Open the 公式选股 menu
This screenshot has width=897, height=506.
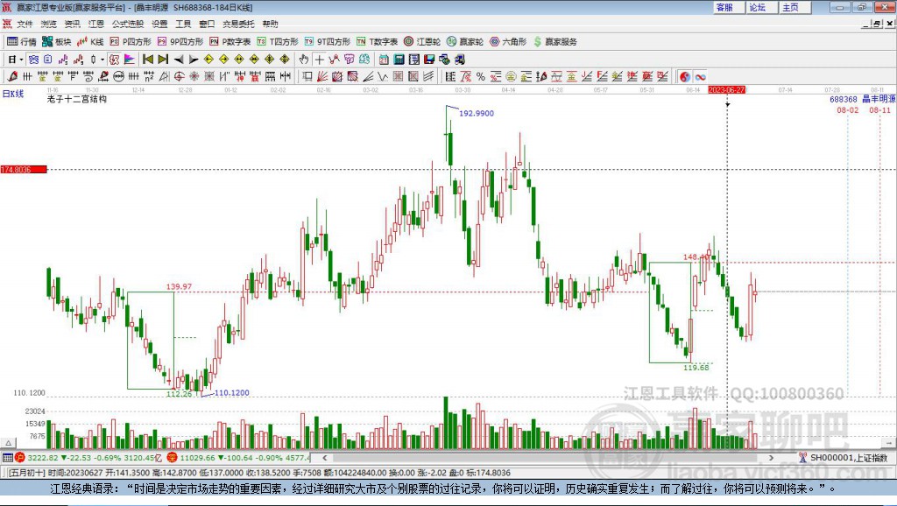pos(128,24)
